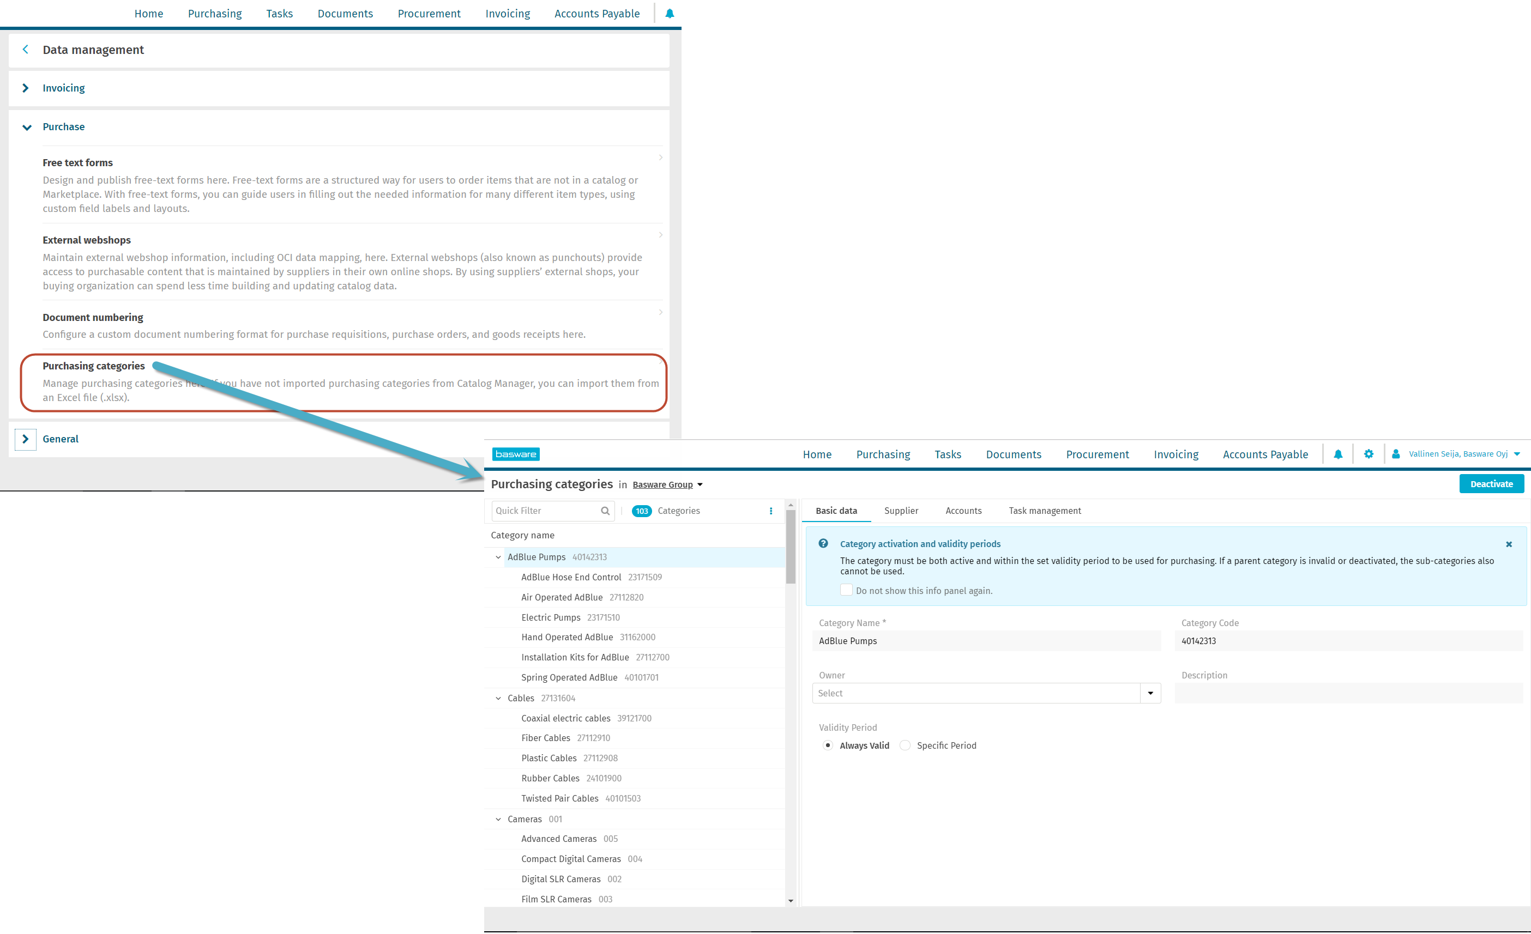Open Tasks in Data management window
The height and width of the screenshot is (934, 1531).
[x=279, y=13]
